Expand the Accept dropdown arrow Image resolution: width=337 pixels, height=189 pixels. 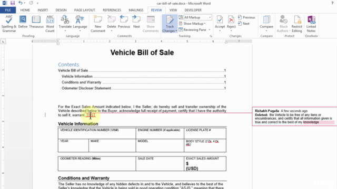point(220,31)
